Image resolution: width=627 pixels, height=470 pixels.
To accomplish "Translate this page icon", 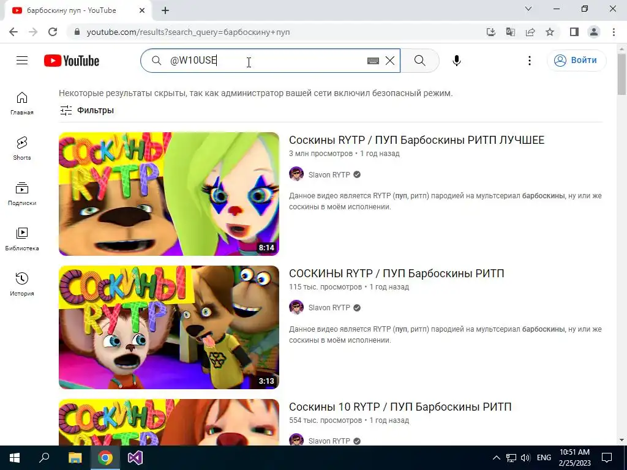I will click(510, 32).
